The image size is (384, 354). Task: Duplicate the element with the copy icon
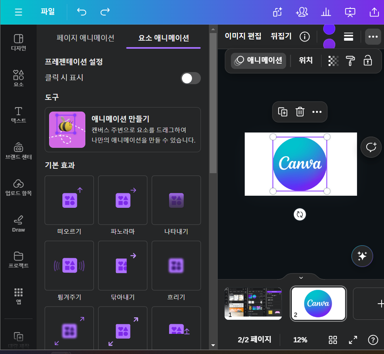pyautogui.click(x=283, y=112)
